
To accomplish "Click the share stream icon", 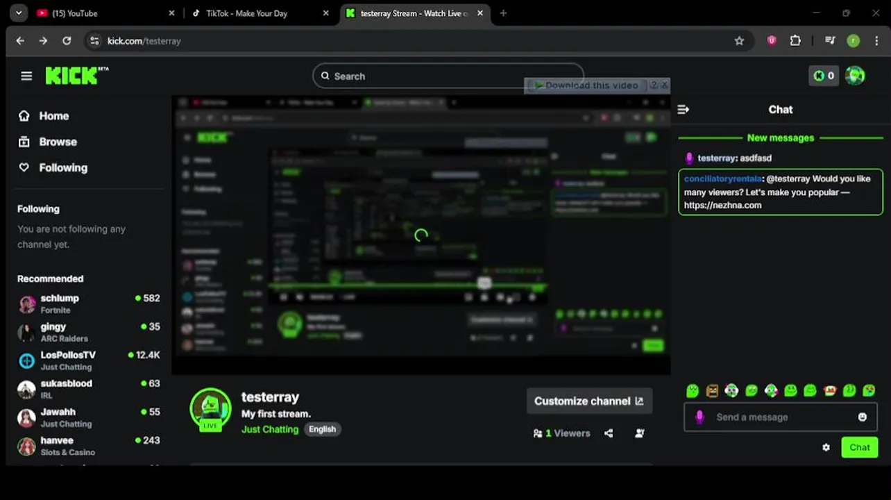I will (x=609, y=433).
